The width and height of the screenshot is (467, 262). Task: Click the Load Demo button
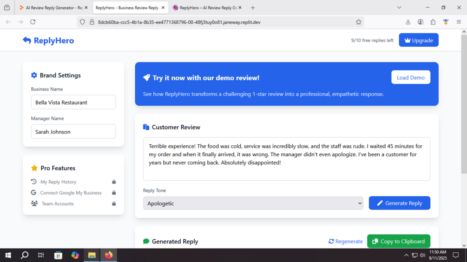click(411, 77)
